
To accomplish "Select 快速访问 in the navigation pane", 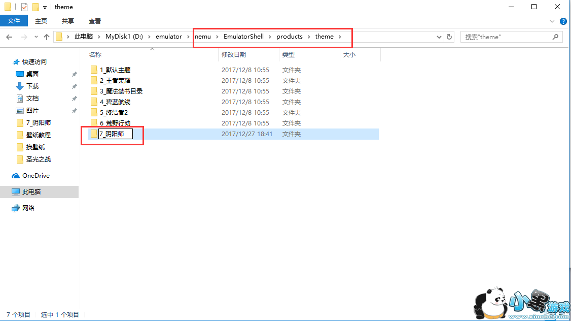I will pos(34,61).
